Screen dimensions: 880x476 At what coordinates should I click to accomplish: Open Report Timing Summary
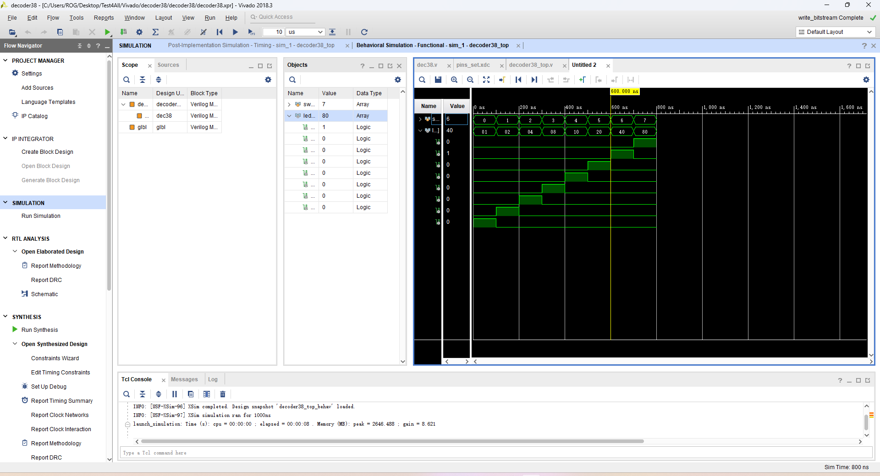[62, 401]
